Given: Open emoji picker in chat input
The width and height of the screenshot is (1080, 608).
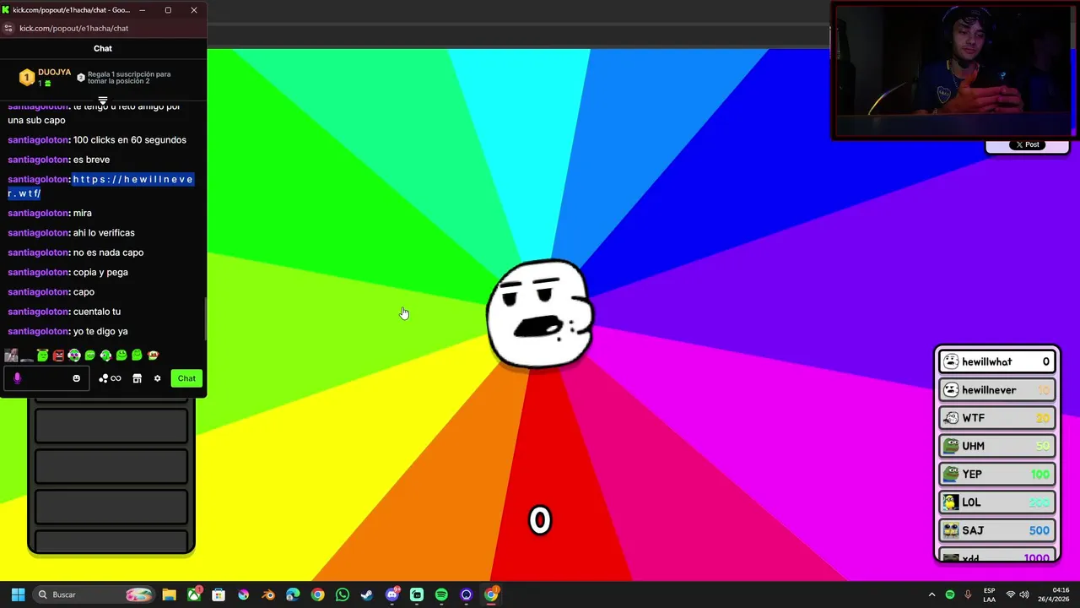Looking at the screenshot, I should [x=76, y=378].
